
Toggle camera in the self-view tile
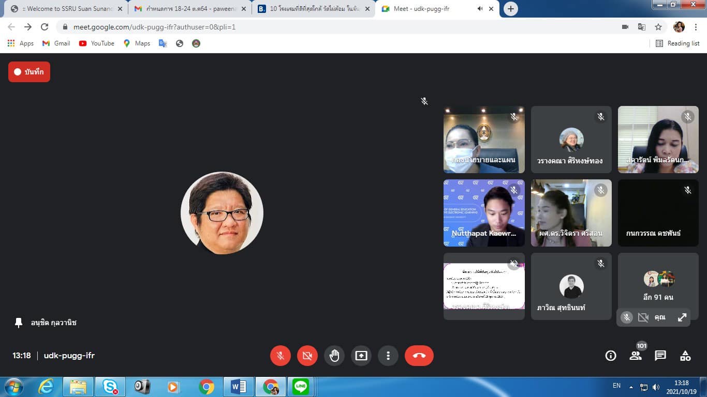click(643, 317)
